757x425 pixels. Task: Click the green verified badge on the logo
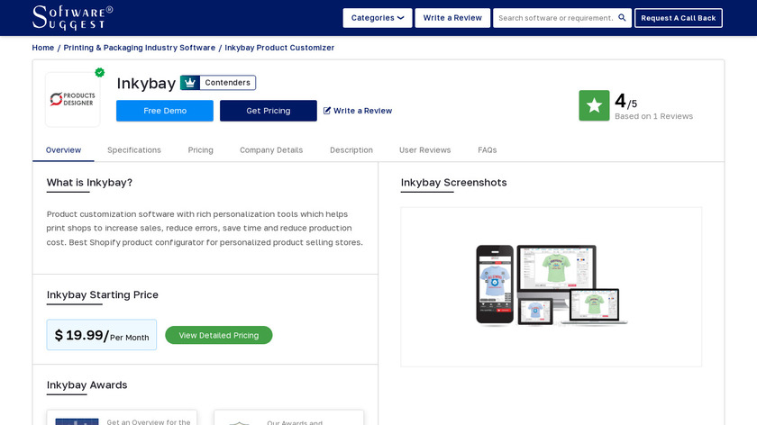(99, 72)
